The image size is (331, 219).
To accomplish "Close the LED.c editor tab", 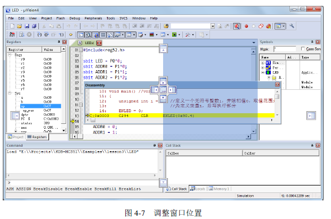I will [99, 43].
